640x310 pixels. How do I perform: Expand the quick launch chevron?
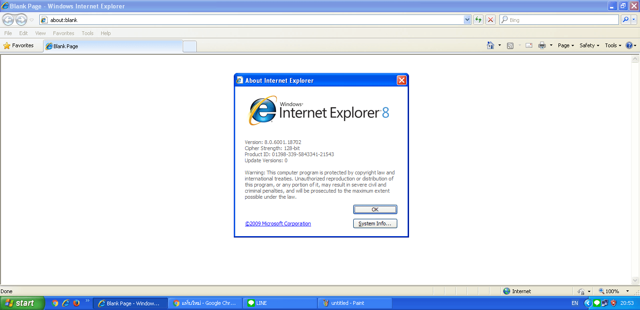pyautogui.click(x=87, y=301)
